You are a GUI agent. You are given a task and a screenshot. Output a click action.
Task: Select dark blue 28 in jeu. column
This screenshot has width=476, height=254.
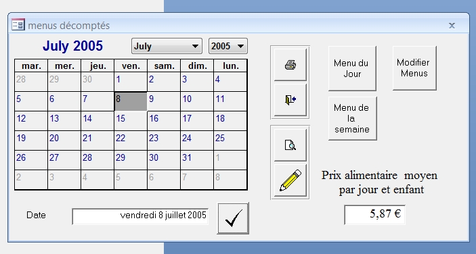coord(98,160)
